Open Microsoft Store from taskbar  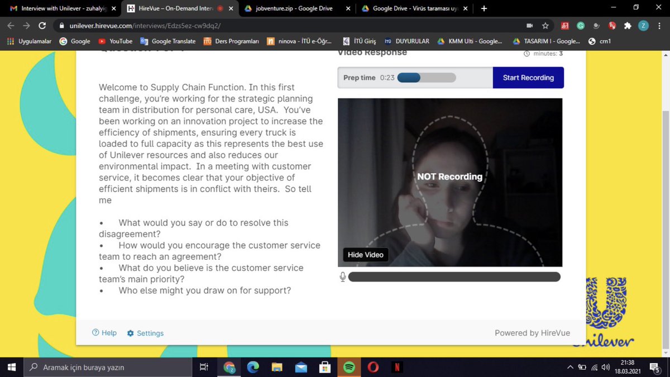[x=325, y=367]
